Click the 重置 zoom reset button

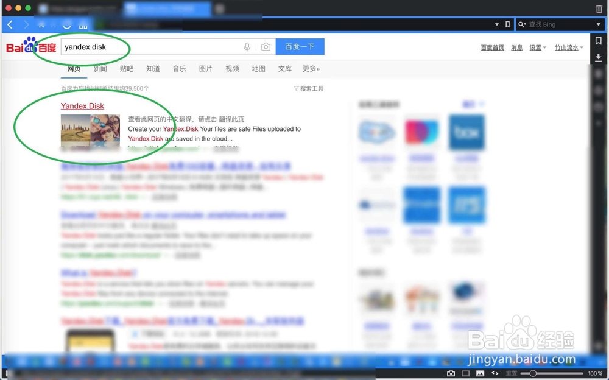511,373
